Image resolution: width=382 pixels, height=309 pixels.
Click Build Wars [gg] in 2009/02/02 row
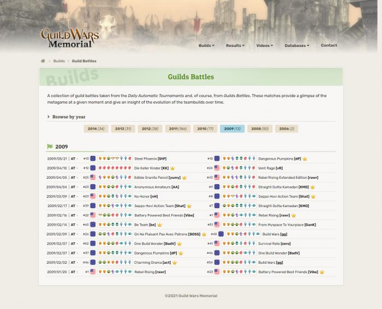coord(271,263)
